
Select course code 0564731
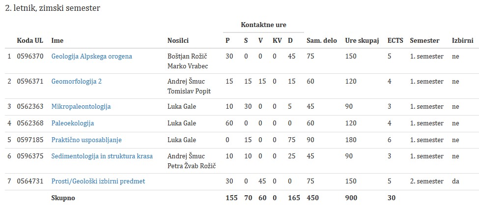[x=30, y=181]
